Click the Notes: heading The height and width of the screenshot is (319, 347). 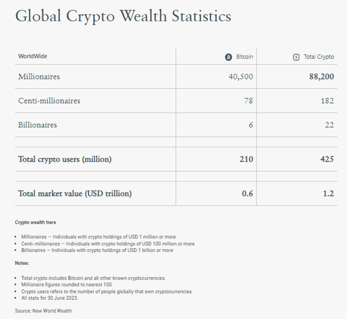pyautogui.click(x=22, y=263)
